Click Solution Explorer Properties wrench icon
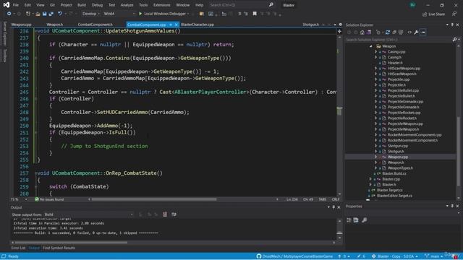 coord(416,32)
